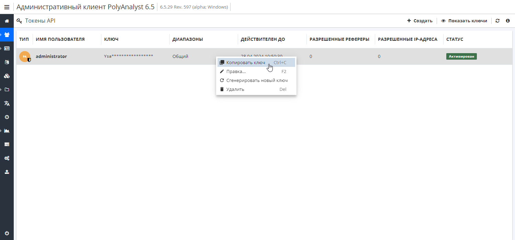Click the documents icon in sidebar

[7, 62]
